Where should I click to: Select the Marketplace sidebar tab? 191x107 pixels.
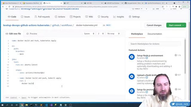(x=137, y=34)
